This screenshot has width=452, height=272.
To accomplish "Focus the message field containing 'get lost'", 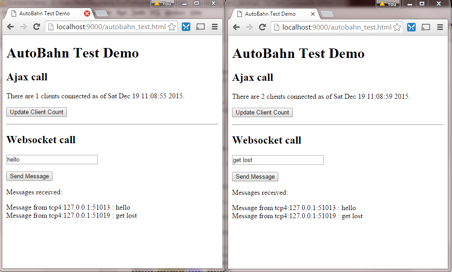I will point(277,160).
